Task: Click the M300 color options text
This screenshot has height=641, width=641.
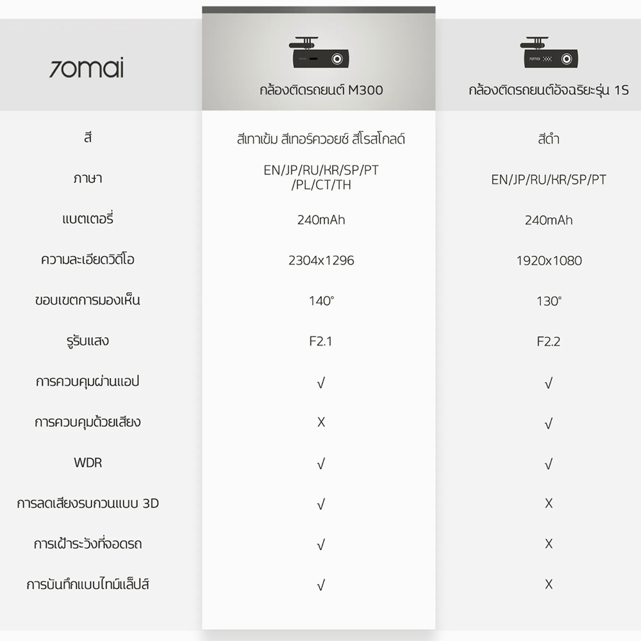Action: pos(321,139)
